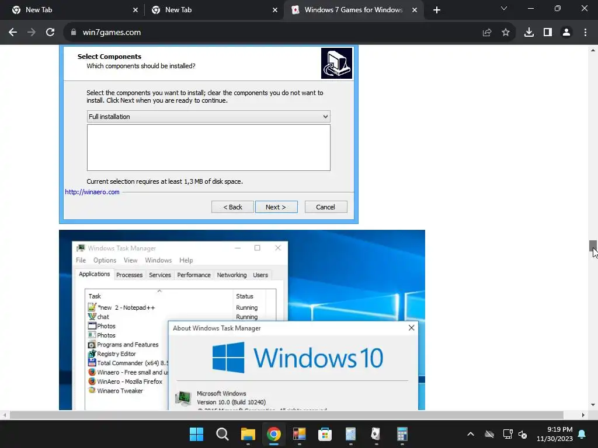The width and height of the screenshot is (598, 448).
Task: View site security info via lock icon
Action: 74,33
